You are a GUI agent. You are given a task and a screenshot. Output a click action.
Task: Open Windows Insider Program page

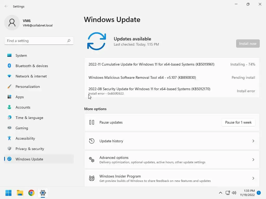coord(172,178)
